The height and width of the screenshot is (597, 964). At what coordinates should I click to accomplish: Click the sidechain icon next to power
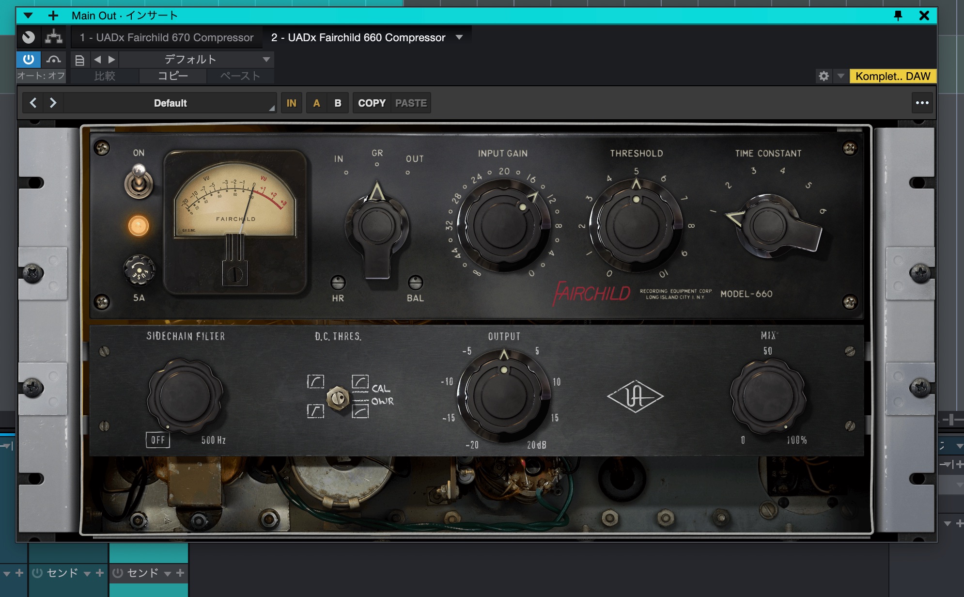53,60
